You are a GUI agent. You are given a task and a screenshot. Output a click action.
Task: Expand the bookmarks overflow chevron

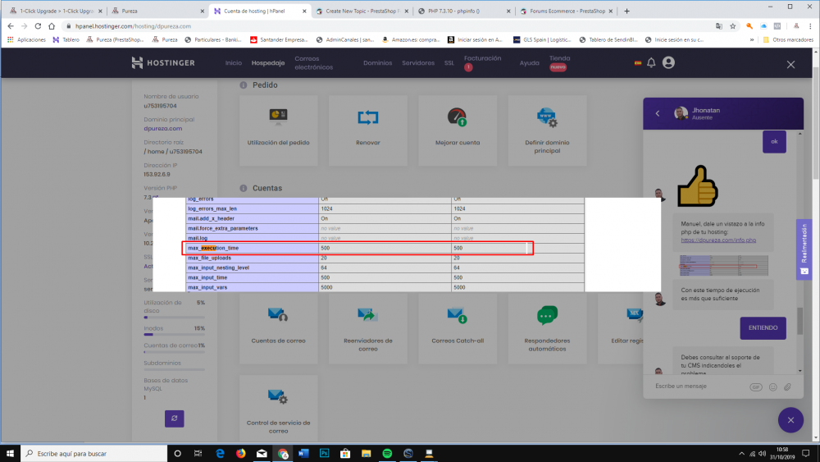[752, 39]
